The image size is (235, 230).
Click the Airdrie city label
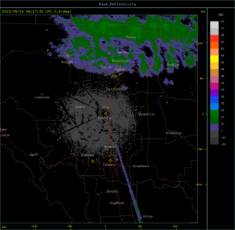[x=110, y=147]
